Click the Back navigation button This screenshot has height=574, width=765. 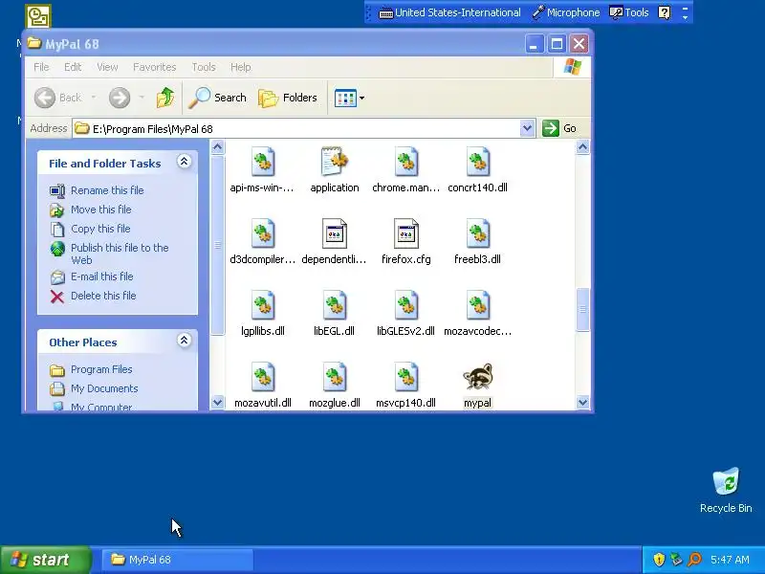(58, 98)
